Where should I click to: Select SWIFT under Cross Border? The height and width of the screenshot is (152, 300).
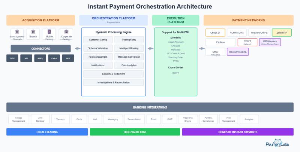(x=175, y=73)
